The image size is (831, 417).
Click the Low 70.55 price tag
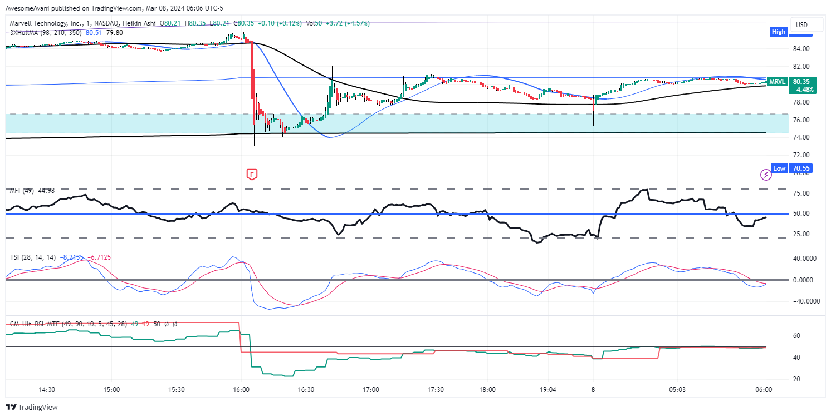coord(791,168)
